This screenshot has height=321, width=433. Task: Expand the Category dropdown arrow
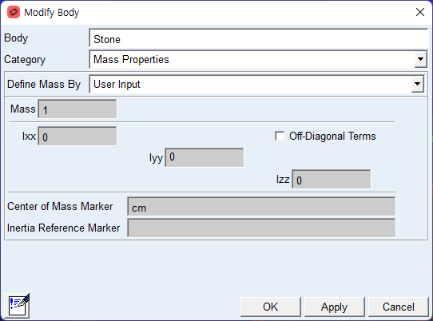pos(420,59)
